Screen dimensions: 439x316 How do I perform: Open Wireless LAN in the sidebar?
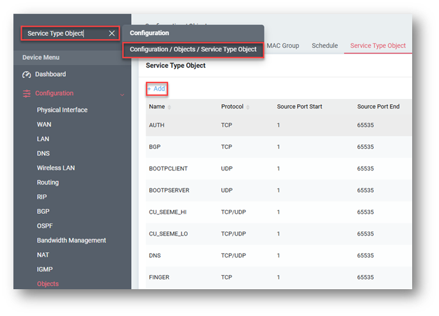coord(56,168)
